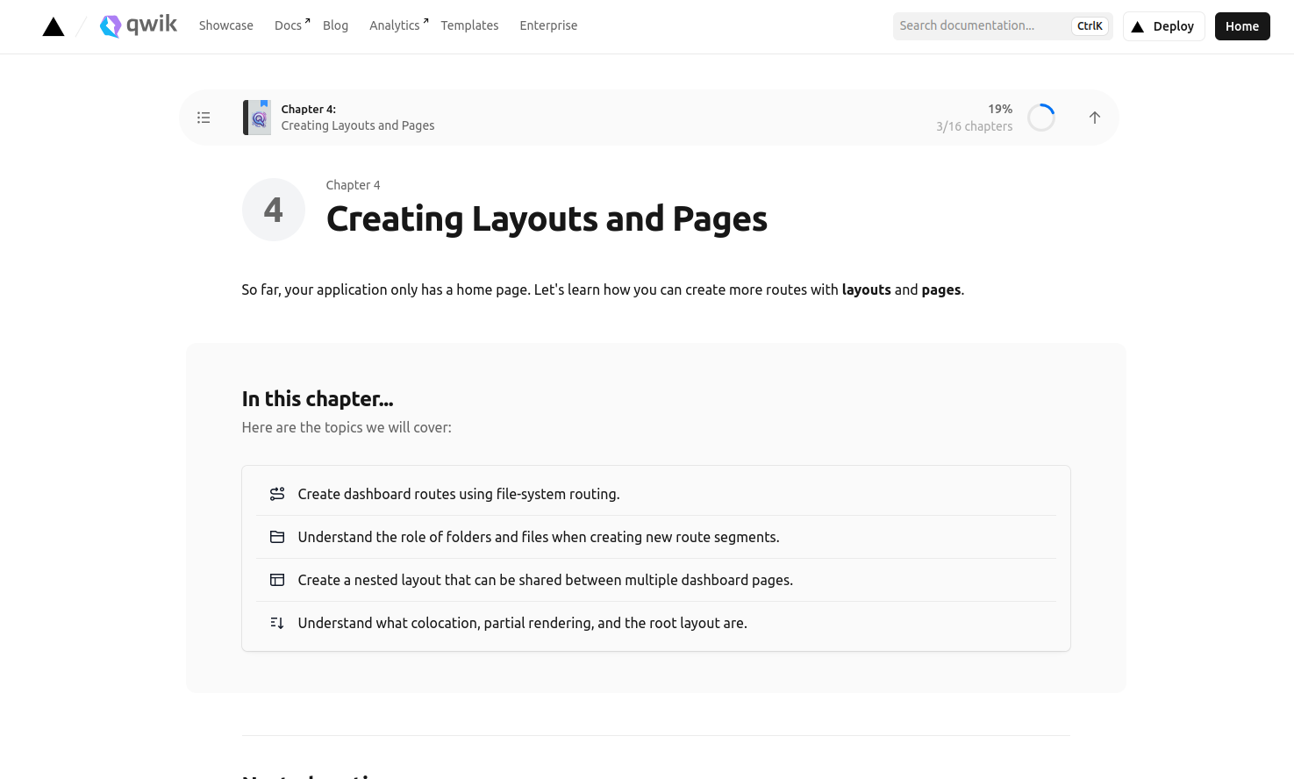Click the book cover thumbnail in progress bar

[x=256, y=117]
